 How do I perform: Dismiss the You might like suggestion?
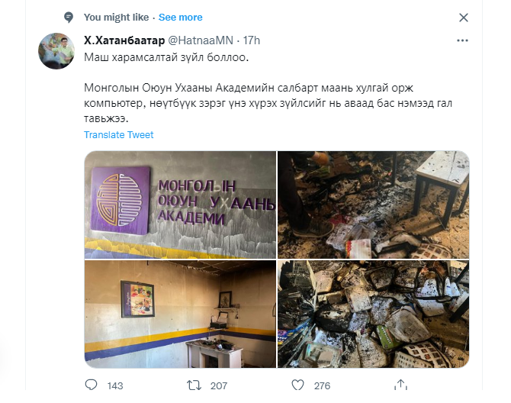pos(464,18)
